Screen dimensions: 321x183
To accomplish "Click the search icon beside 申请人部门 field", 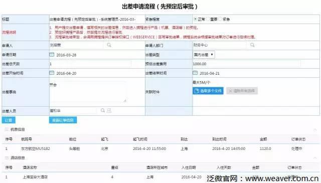I will click(252, 45).
